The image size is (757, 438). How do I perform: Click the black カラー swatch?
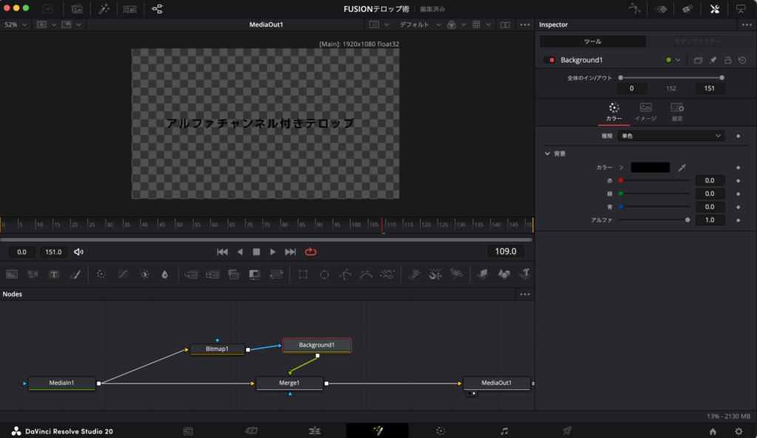click(650, 168)
